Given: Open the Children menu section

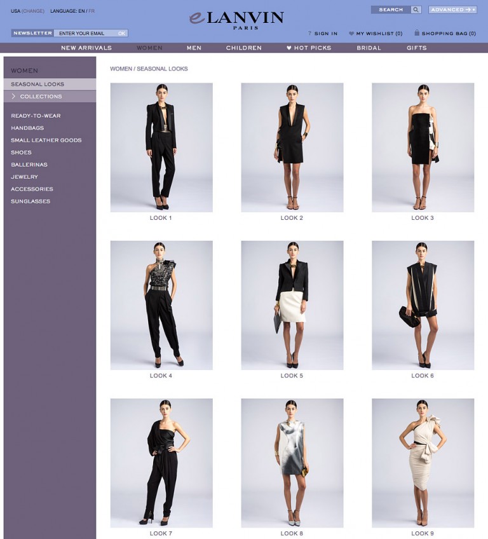Looking at the screenshot, I should (x=244, y=48).
